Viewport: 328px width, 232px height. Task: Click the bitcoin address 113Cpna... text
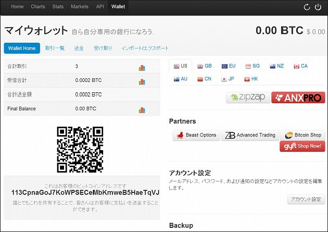point(85,192)
